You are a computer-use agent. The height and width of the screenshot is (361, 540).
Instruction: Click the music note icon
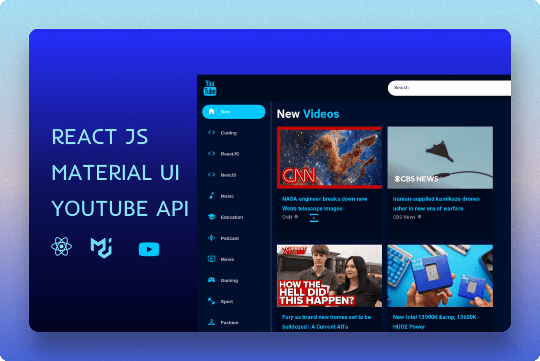click(x=211, y=196)
